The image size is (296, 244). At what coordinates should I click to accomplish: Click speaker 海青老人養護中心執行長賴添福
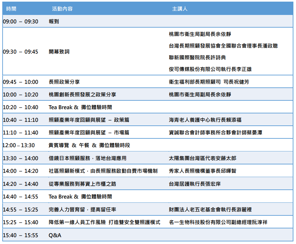[x=205, y=120]
